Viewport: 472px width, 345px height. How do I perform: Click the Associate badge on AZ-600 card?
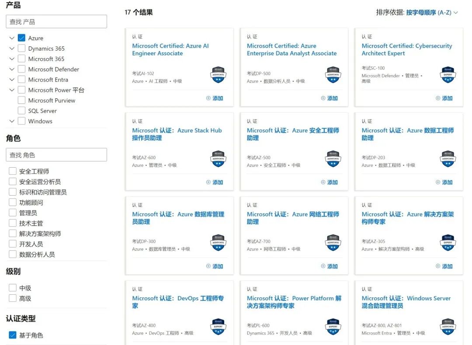pos(218,159)
